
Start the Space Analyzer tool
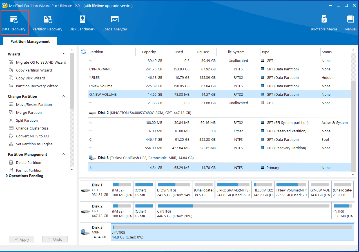click(115, 23)
